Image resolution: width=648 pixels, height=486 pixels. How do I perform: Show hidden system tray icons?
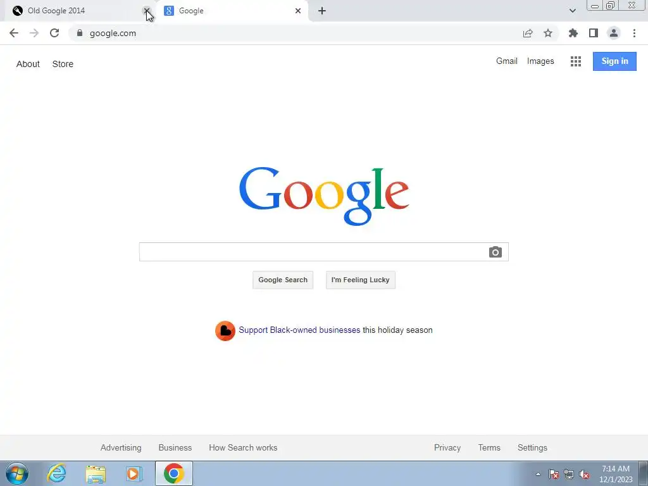point(538,474)
